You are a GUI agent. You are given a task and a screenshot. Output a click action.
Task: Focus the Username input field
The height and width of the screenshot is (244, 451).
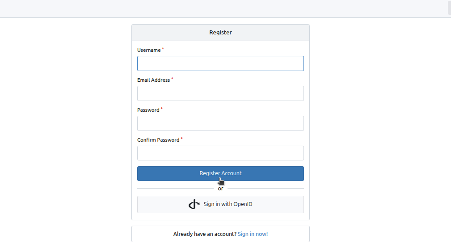tap(220, 63)
